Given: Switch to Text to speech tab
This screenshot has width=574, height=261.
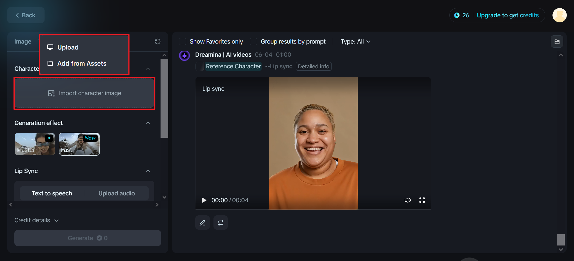Looking at the screenshot, I should click(52, 193).
